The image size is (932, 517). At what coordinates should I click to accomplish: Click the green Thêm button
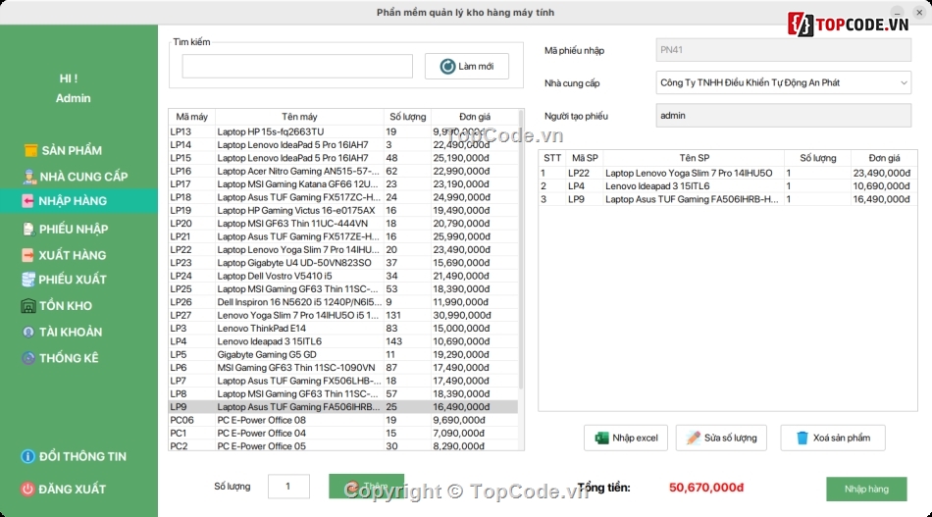(366, 487)
